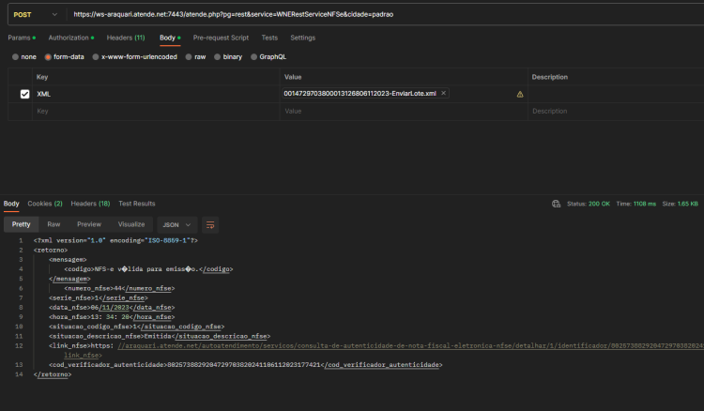704x411 pixels.
Task: Open the response Cookies (2) tab
Action: [x=45, y=204]
